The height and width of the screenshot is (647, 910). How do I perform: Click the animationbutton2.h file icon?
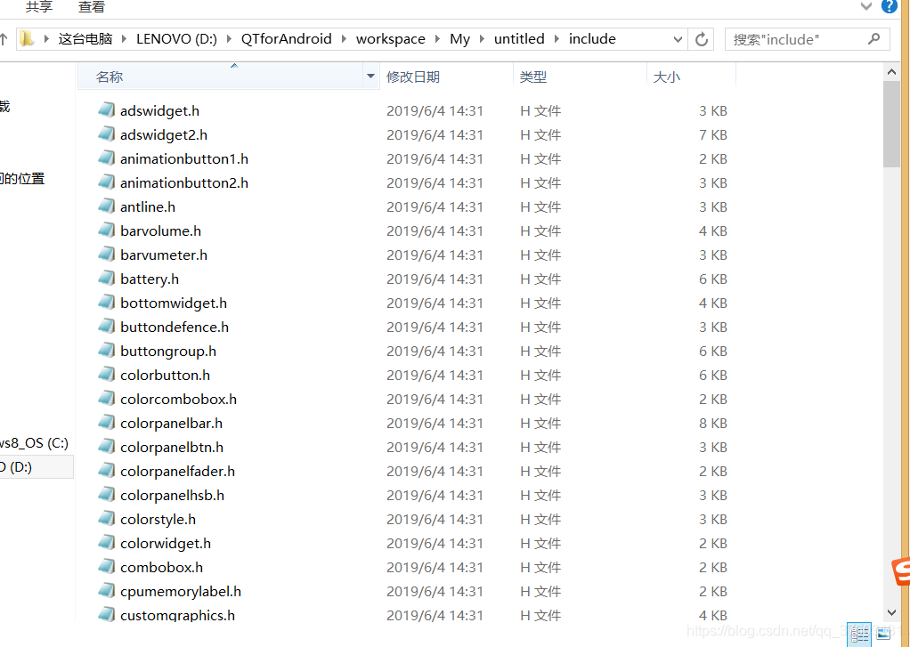point(106,182)
